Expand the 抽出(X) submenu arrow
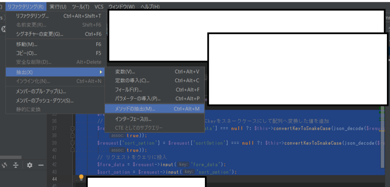Viewport: 390px width, 187px height. tap(101, 72)
